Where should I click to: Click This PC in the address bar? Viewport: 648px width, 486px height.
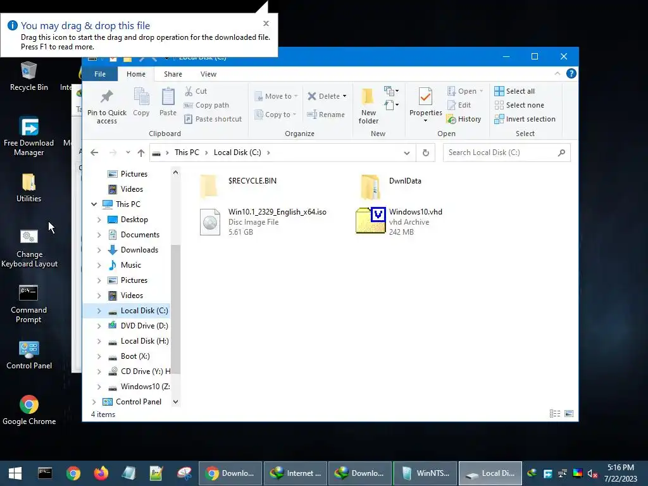pyautogui.click(x=187, y=153)
